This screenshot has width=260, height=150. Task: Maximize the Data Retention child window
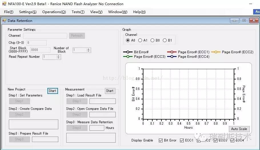tap(244, 20)
